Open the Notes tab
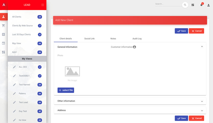Screen dimensions: 213x123 113,39
